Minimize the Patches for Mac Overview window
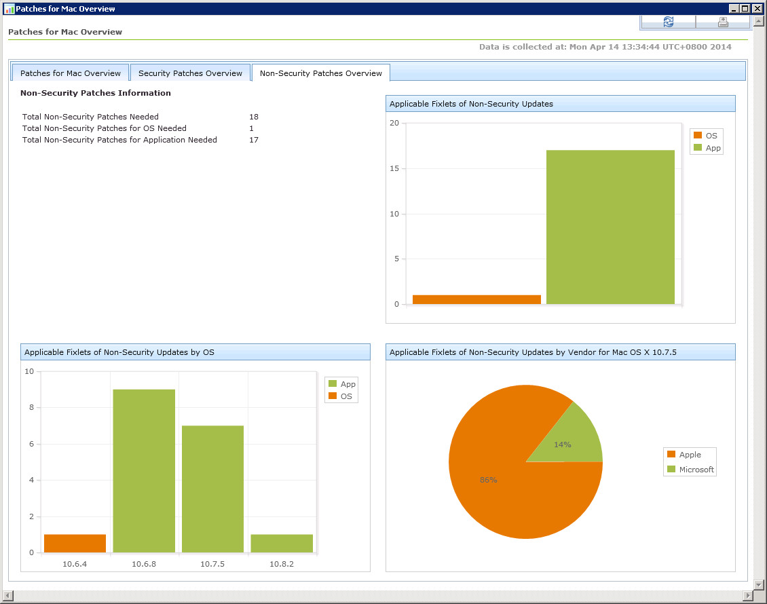Viewport: 767px width, 604px height. [734, 8]
